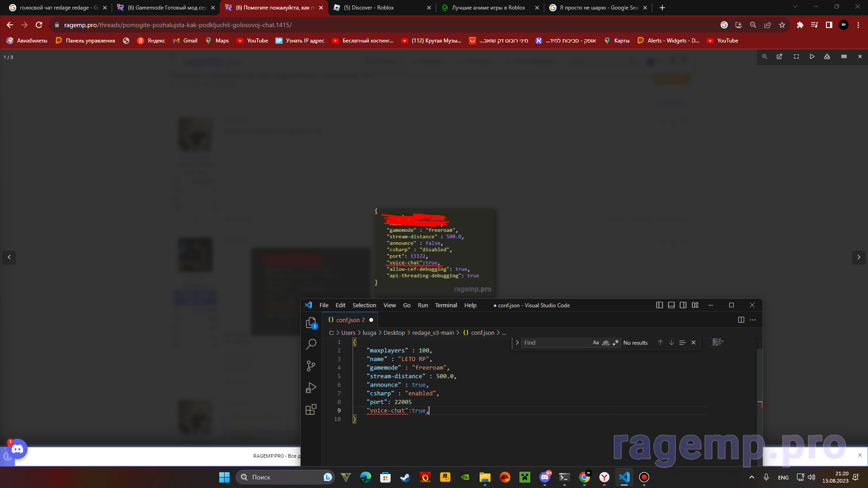Expand the Replace row in the Find widget
Screen dimensions: 868x488
coord(517,343)
